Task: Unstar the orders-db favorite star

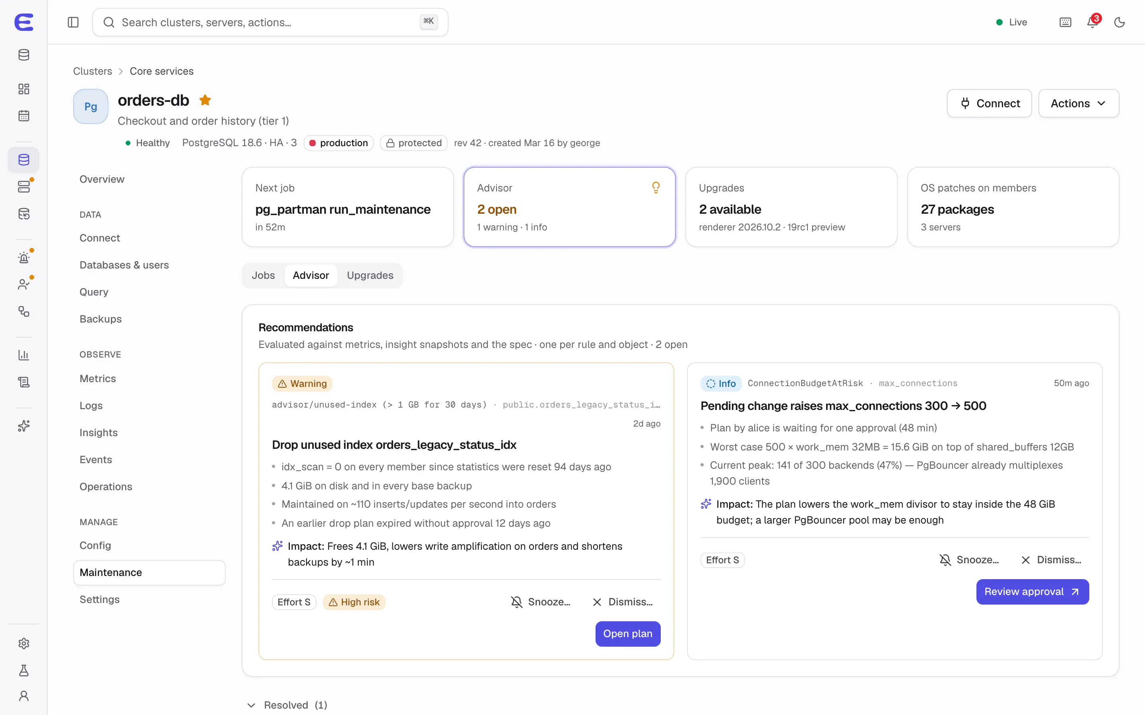Action: point(205,100)
